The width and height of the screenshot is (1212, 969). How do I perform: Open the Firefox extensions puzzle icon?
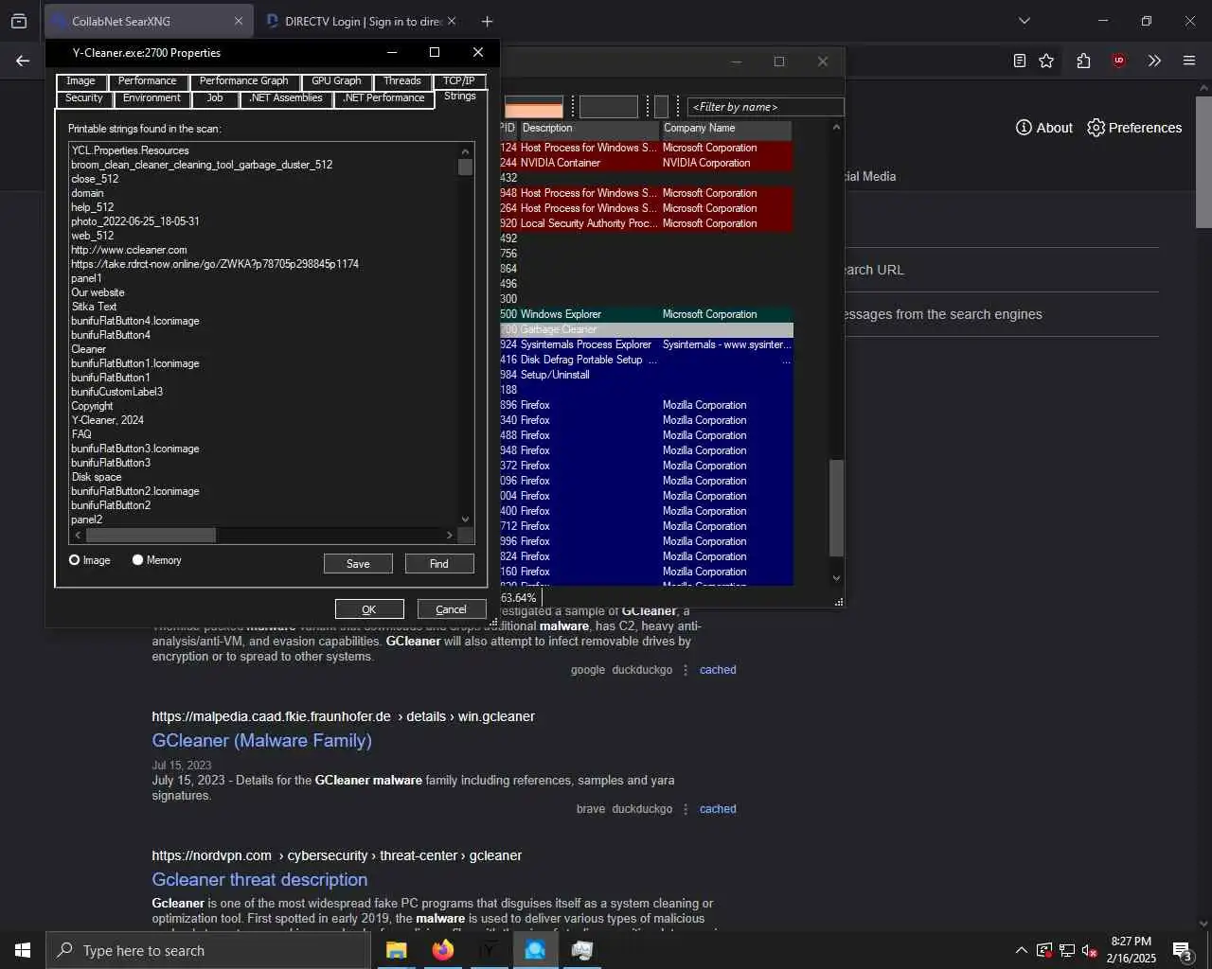[1083, 61]
